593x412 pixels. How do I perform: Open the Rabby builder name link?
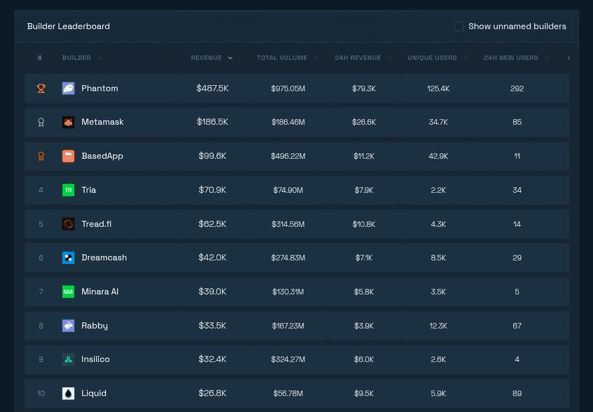click(x=95, y=326)
